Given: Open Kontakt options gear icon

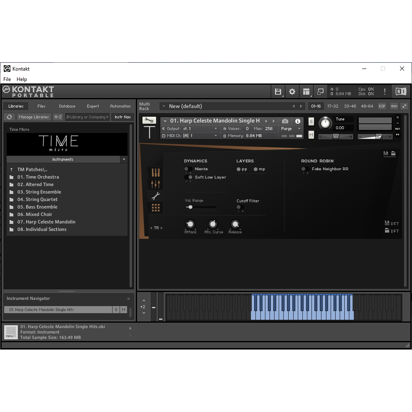Looking at the screenshot, I should pos(292,91).
